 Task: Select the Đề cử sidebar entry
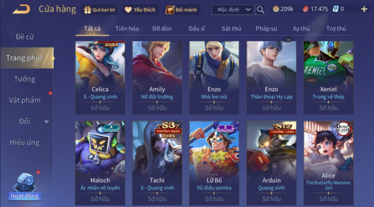(24, 37)
